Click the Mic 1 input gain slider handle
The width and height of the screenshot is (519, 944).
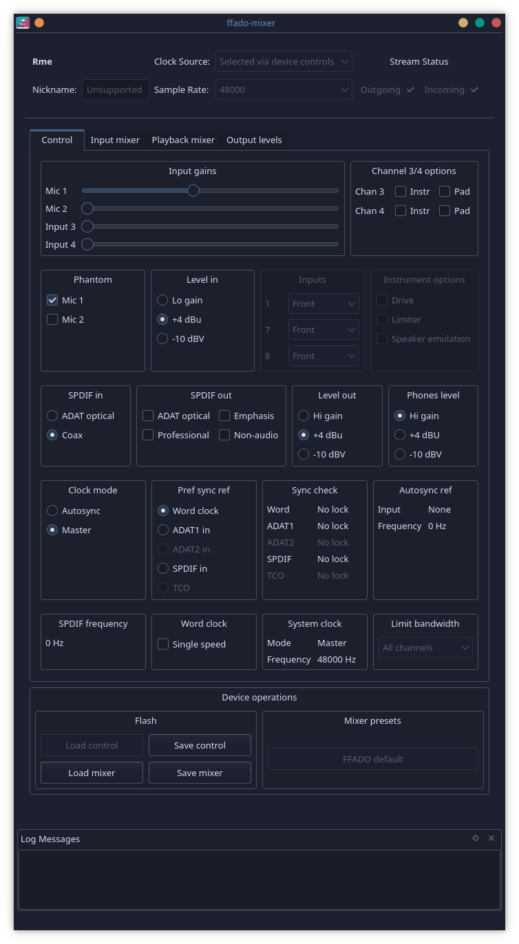point(193,191)
